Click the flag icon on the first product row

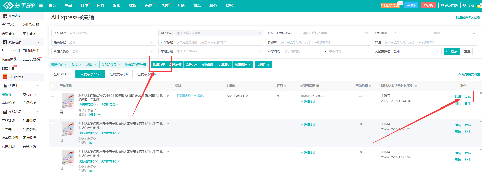coord(480,94)
